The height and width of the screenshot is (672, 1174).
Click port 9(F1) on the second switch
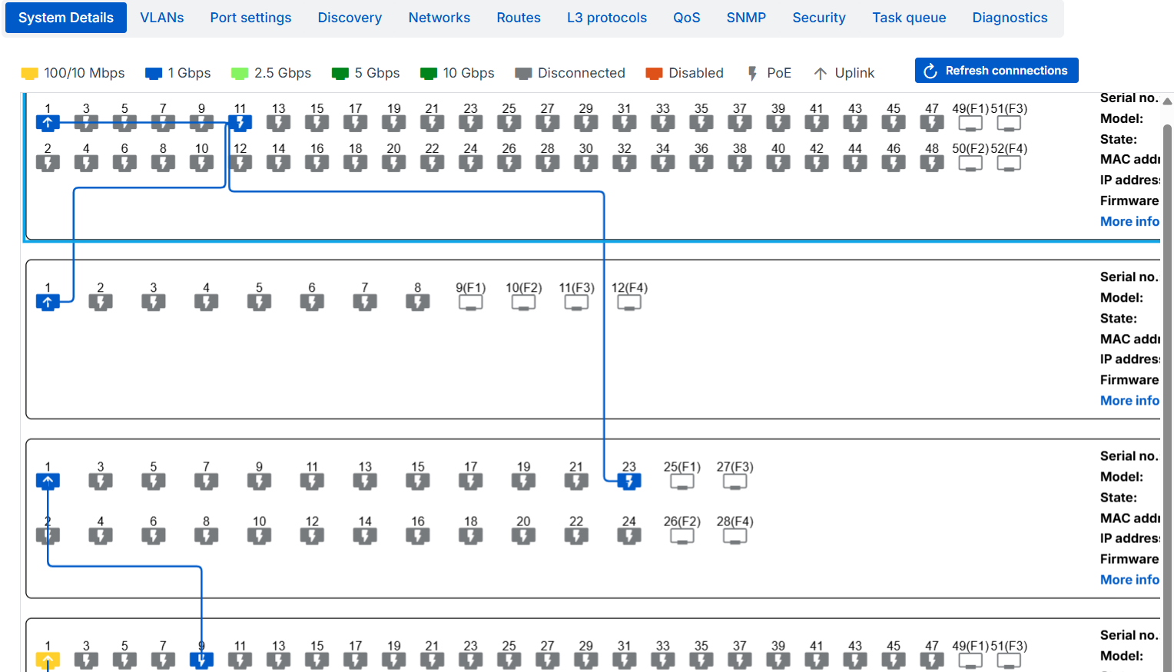click(x=470, y=303)
